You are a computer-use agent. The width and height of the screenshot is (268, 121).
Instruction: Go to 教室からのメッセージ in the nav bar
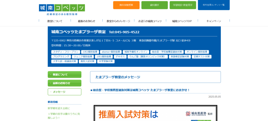118,21
